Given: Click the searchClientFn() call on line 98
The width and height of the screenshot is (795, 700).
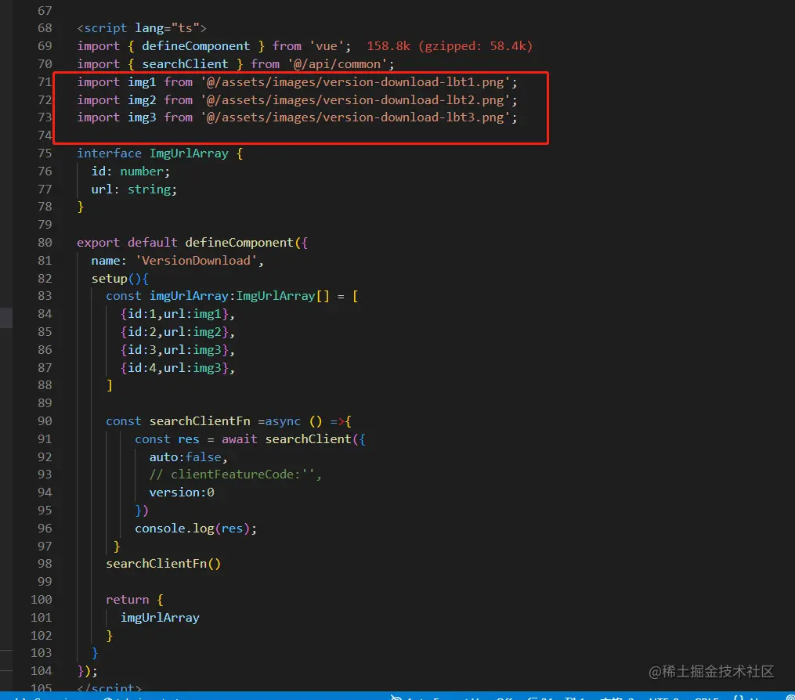Looking at the screenshot, I should pos(163,564).
